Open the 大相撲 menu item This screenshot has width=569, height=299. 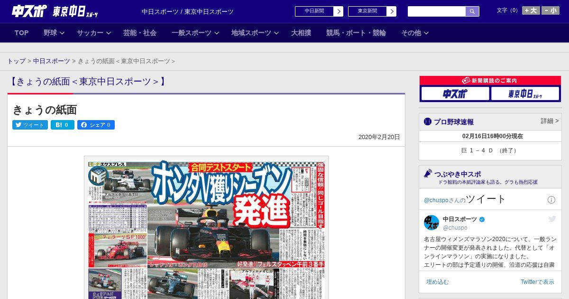click(x=301, y=33)
